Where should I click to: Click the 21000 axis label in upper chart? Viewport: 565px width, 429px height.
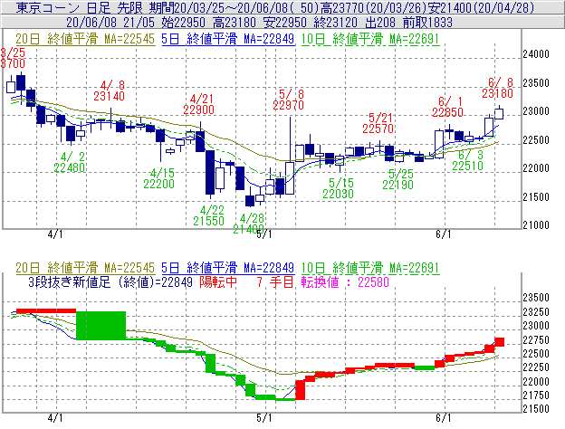pyautogui.click(x=536, y=225)
